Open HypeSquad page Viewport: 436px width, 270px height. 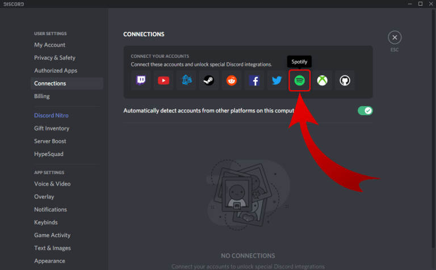(x=67, y=154)
